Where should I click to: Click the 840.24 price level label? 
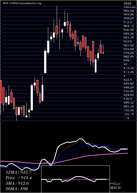coord(129,87)
